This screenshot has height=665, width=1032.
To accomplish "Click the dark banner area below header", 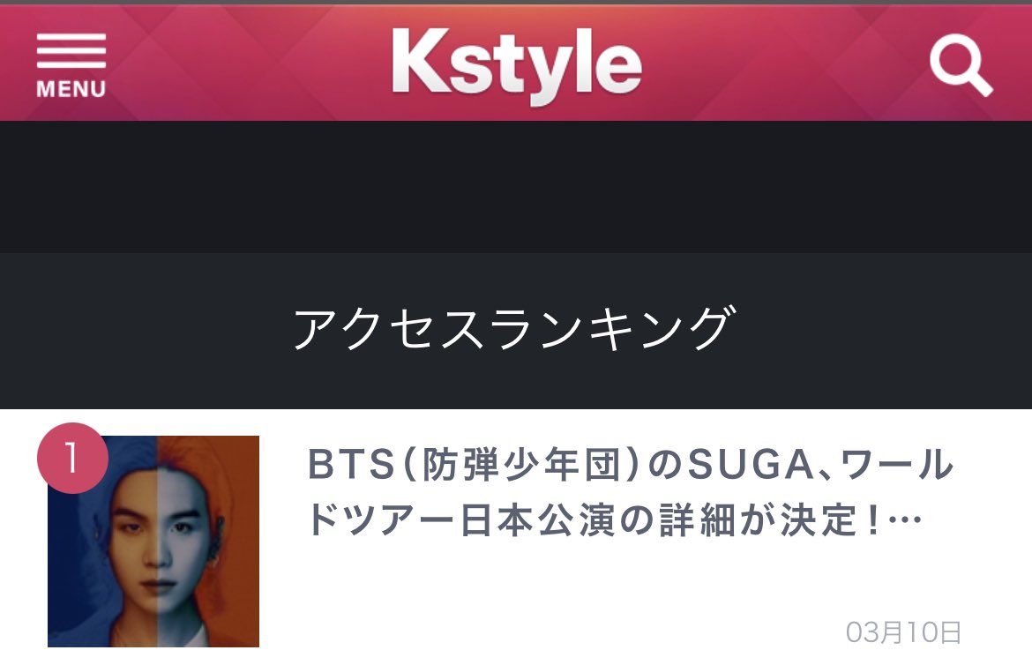I will click(516, 186).
